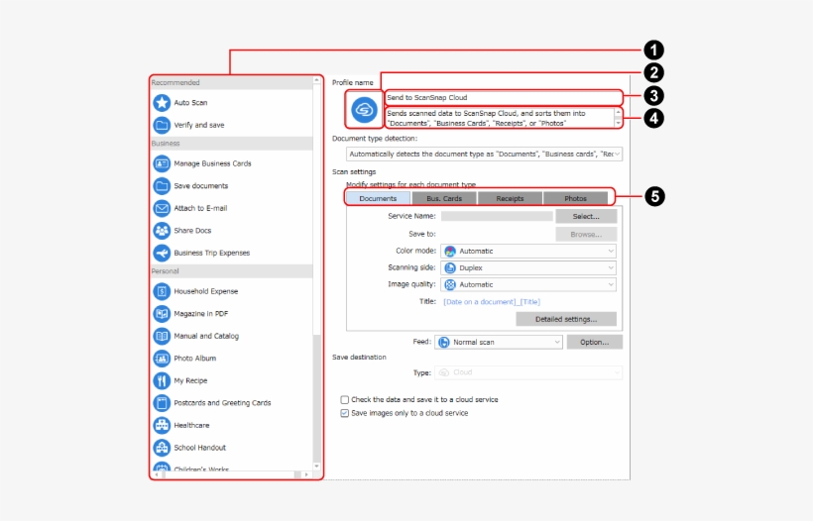Select the Share Docs profile label
Screen dimensions: 813x521
pyautogui.click(x=192, y=231)
